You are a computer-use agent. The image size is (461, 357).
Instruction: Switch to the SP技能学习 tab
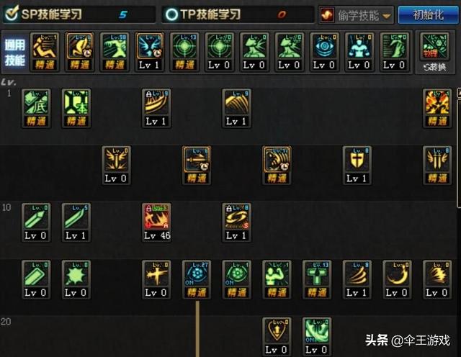(79, 14)
